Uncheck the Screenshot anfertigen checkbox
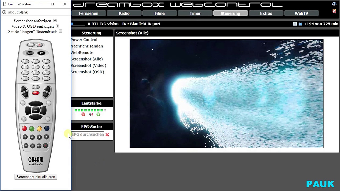 (x=55, y=21)
